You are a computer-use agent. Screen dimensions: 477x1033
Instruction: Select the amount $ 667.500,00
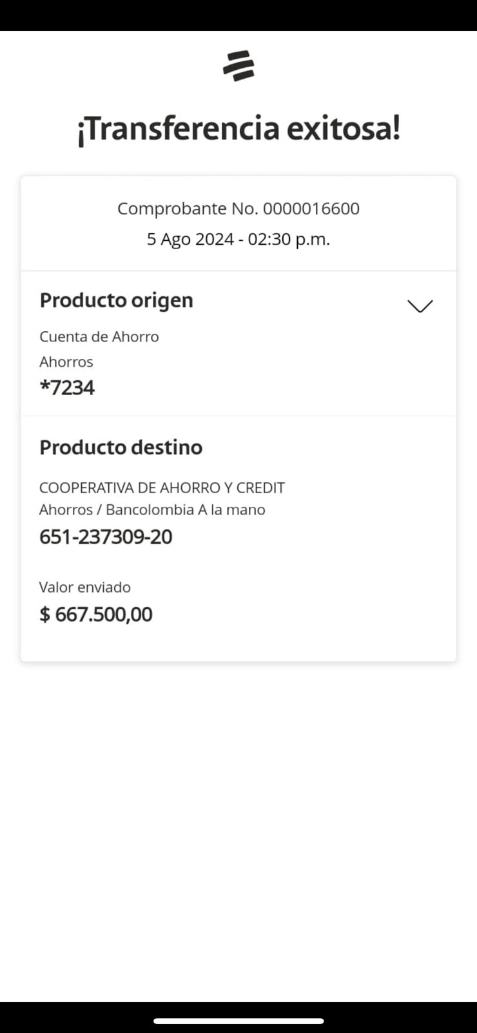pyautogui.click(x=96, y=614)
